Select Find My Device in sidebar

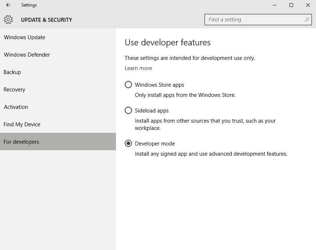coord(22,124)
